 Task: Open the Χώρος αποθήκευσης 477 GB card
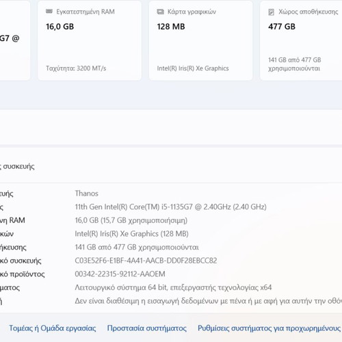[x=301, y=40]
